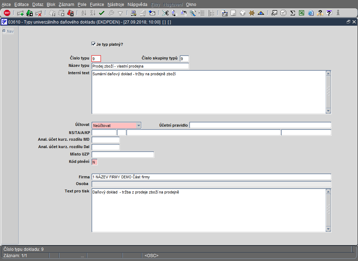The width and height of the screenshot is (358, 261).
Task: Open the Účtovat dropdown list
Action: 139,125
